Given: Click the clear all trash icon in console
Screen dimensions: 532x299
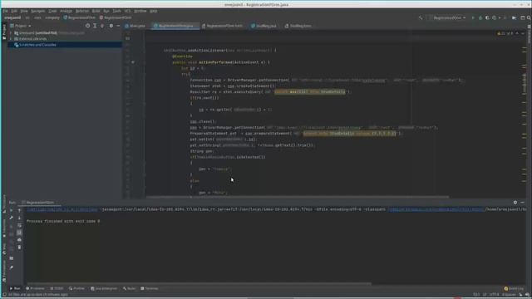Looking at the screenshot, I should 19,248.
